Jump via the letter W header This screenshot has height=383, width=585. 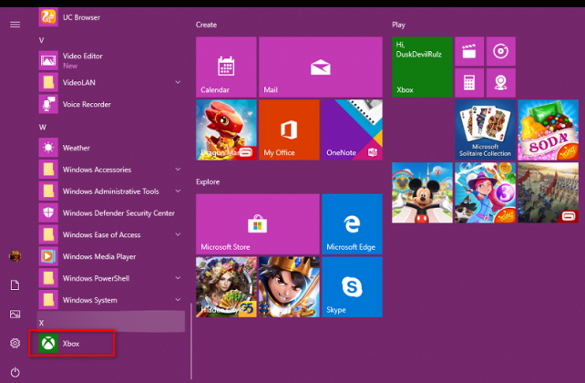tap(43, 127)
